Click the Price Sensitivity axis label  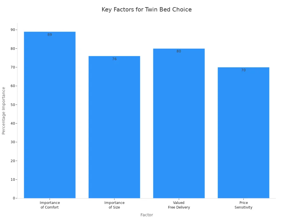click(x=243, y=205)
